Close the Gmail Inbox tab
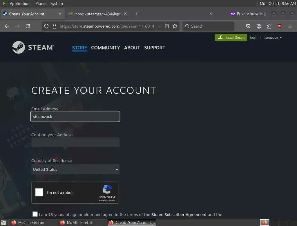297x226 pixels. pyautogui.click(x=125, y=14)
